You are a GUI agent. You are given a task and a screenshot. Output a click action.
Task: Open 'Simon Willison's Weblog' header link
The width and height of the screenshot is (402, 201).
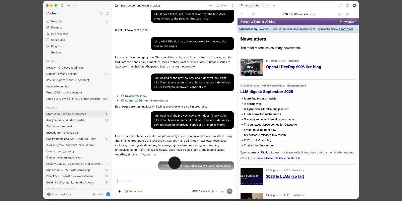258,22
